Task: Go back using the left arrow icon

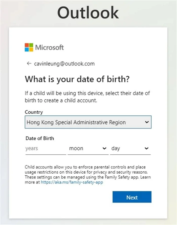Action: 29,64
